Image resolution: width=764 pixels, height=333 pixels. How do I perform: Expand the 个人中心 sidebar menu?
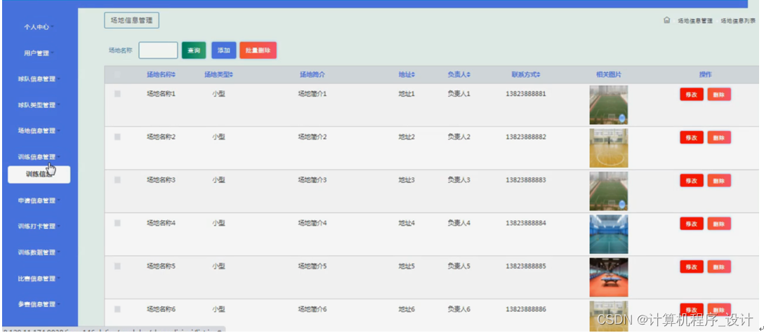pos(38,27)
